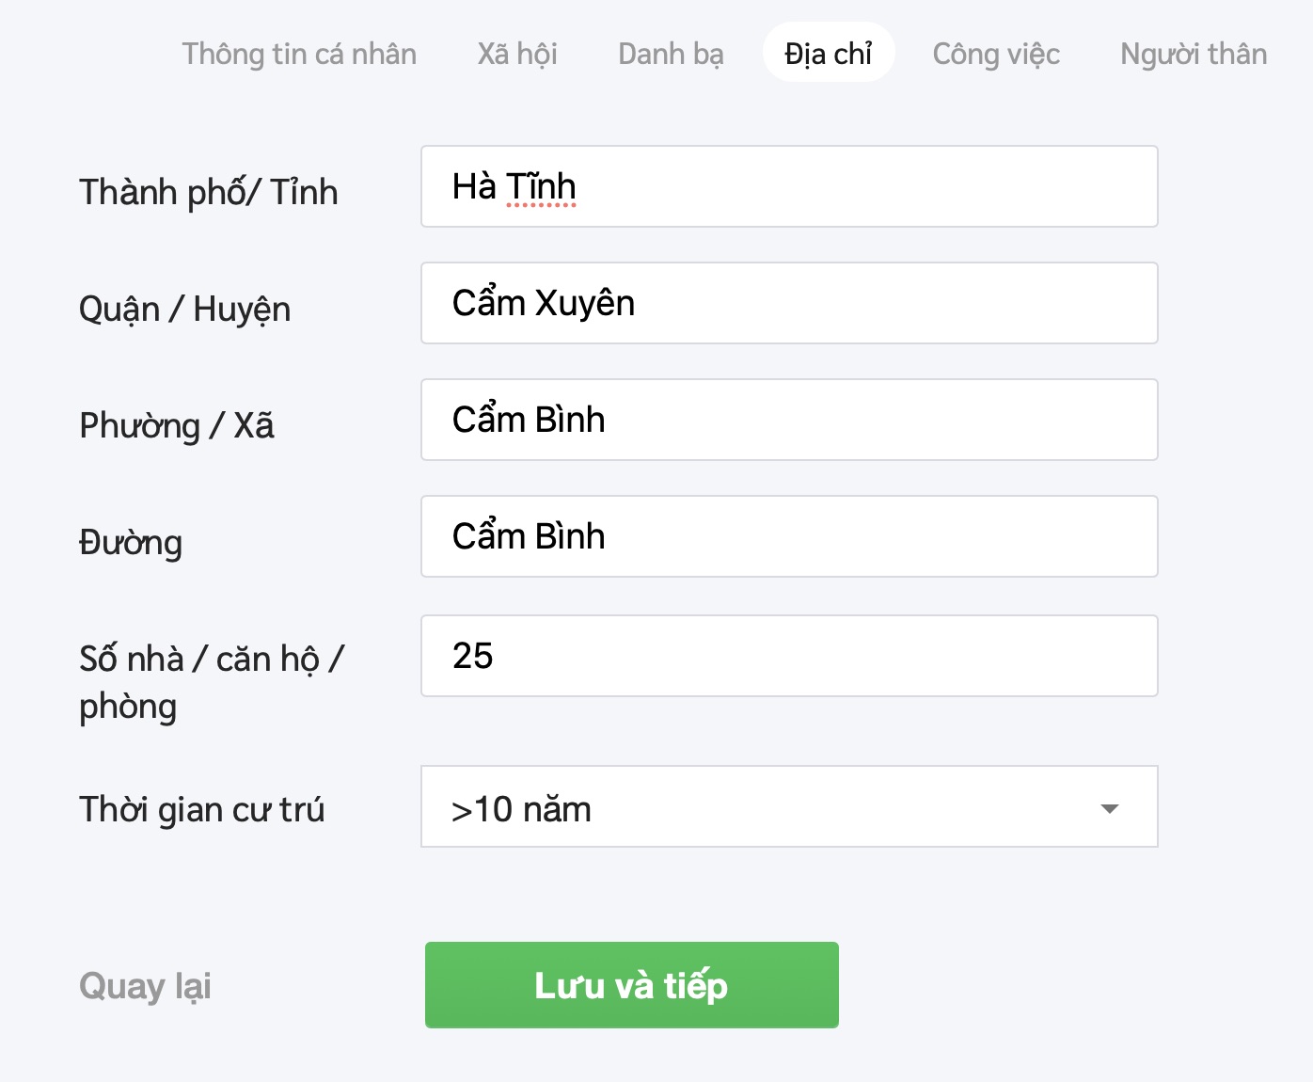Switch to the Người thân tab
The image size is (1313, 1082).
pos(1193,54)
